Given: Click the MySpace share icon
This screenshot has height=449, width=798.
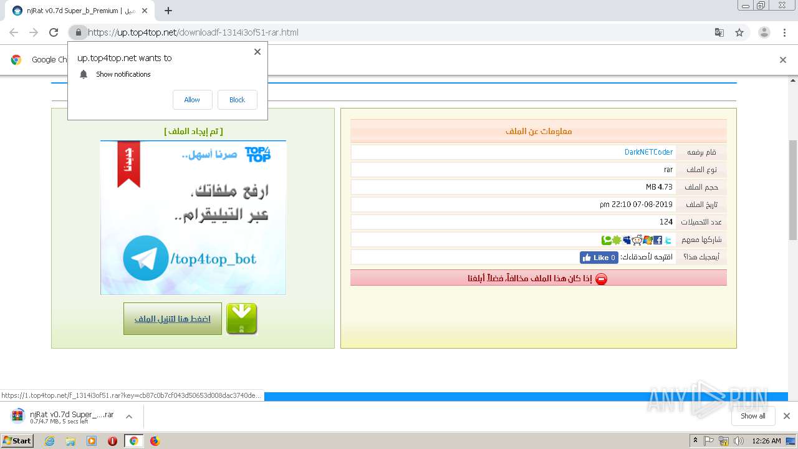Looking at the screenshot, I should click(627, 240).
